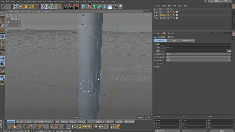Screen dimensions: 235x132
Task: Click the lock icon in Attribute Manager
Action: click(x=225, y=33)
